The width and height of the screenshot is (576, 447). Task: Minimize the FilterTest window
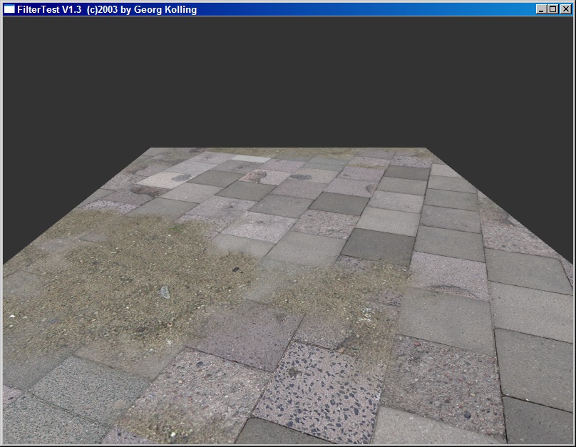click(x=541, y=9)
